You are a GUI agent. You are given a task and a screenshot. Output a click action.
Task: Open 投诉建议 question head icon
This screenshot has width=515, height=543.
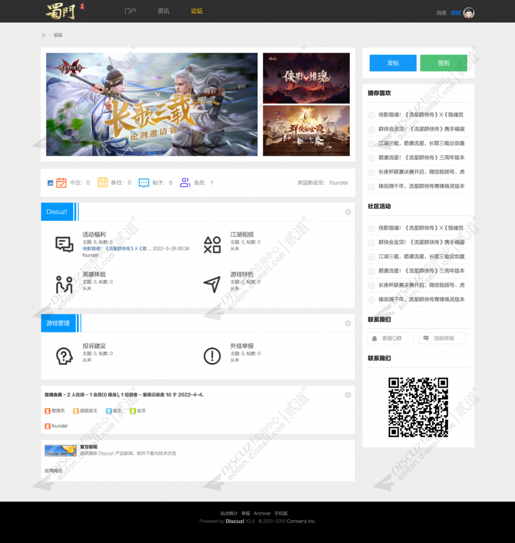(x=65, y=356)
